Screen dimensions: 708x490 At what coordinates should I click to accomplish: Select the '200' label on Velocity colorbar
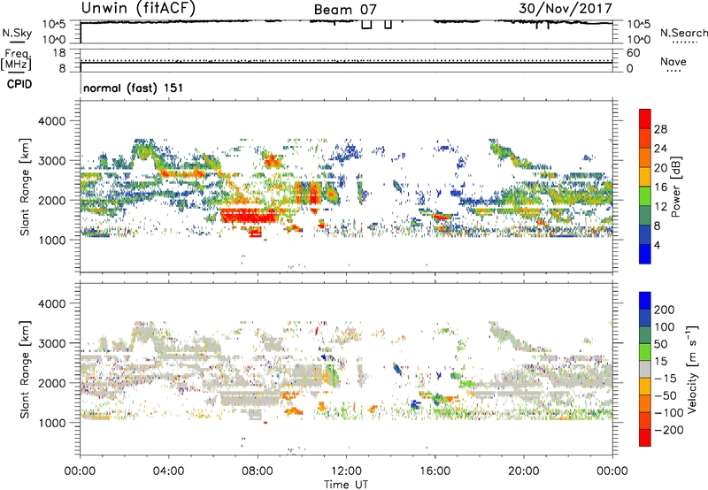coord(665,310)
